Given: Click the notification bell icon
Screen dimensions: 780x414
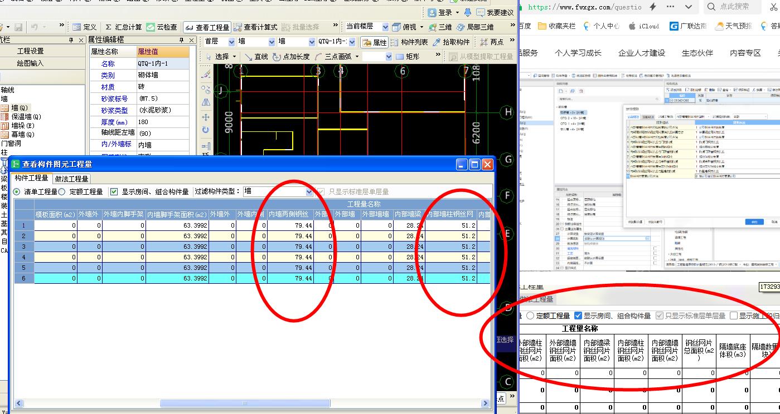Looking at the screenshot, I should pyautogui.click(x=467, y=12).
